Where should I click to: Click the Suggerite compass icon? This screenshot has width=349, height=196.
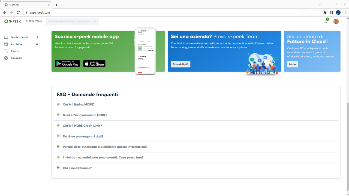coord(6,58)
